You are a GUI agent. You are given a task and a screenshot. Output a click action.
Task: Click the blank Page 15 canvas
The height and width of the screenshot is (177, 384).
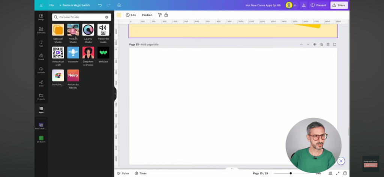(233, 106)
